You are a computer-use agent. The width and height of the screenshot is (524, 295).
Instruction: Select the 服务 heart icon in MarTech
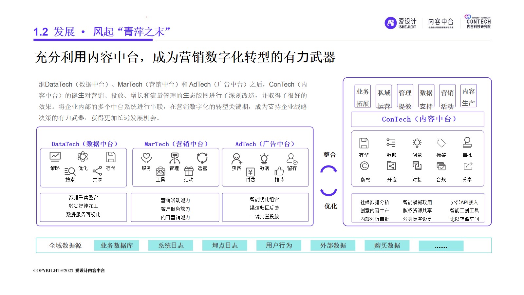tap(146, 158)
